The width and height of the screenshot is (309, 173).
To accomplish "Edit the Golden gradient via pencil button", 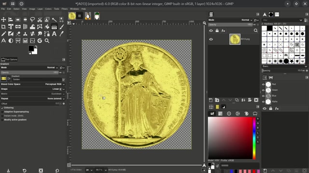I will coord(63,80).
